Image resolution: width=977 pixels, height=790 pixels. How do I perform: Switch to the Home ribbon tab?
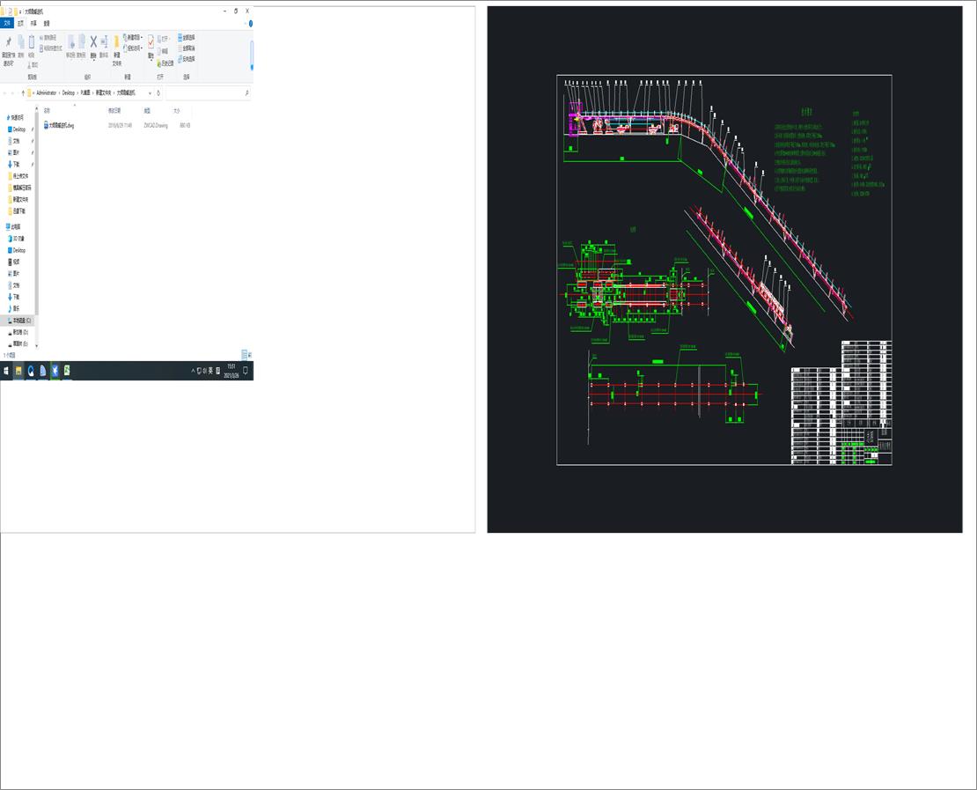click(20, 23)
